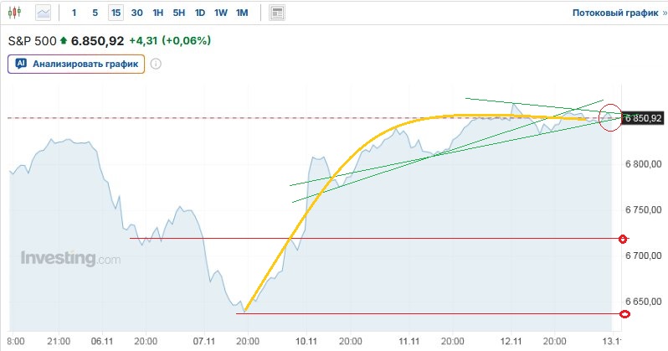This screenshot has height=351, width=668.
Task: Click the Investing.com watermark logo
Action: point(70,259)
